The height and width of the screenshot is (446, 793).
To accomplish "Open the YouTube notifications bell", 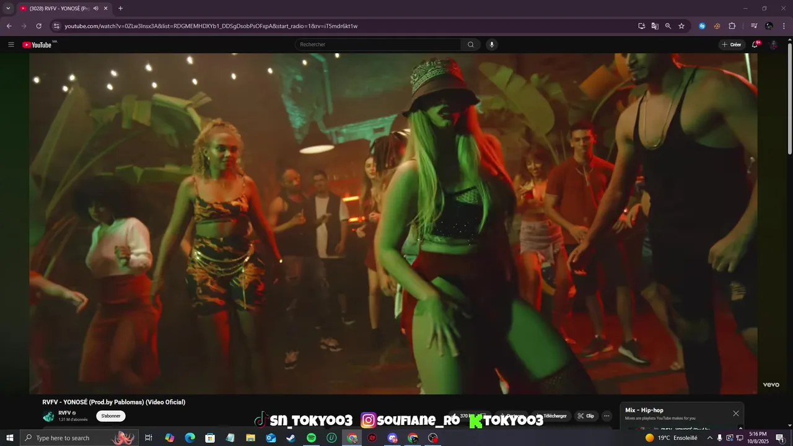I will point(755,45).
